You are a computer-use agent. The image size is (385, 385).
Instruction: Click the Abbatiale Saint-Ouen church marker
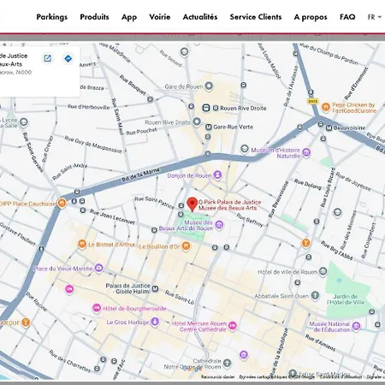pos(315,295)
